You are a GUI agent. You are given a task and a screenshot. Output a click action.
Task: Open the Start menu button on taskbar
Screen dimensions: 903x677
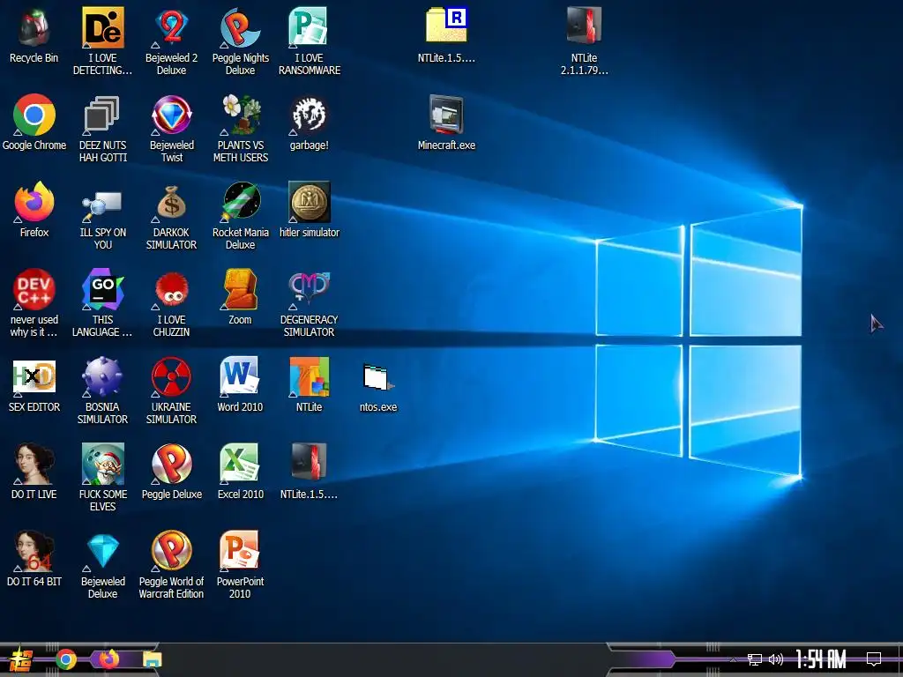[21, 659]
